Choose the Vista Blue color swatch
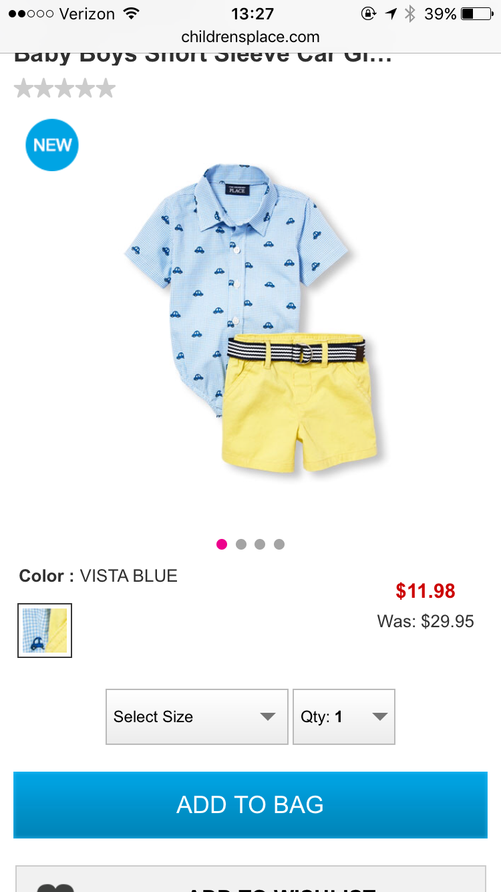Image resolution: width=501 pixels, height=892 pixels. (x=45, y=631)
